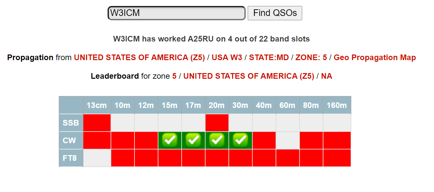The height and width of the screenshot is (192, 434).
Task: Click the green checkmark for 20m CW
Action: pos(217,141)
